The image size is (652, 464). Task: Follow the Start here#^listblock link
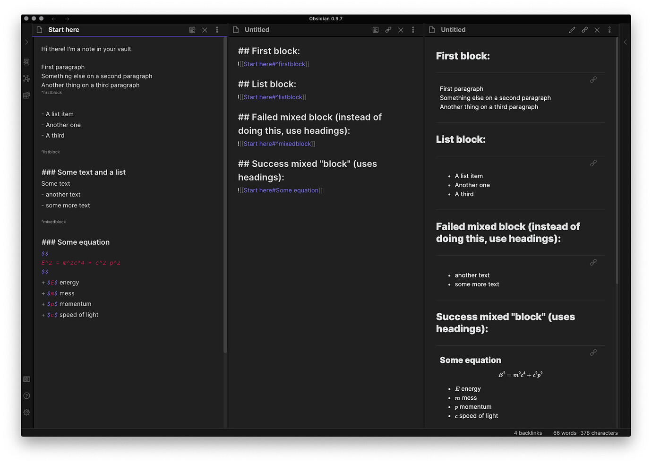coord(273,97)
